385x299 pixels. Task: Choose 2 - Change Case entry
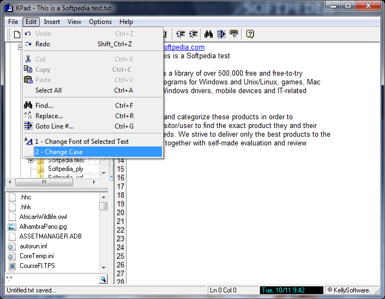point(93,152)
